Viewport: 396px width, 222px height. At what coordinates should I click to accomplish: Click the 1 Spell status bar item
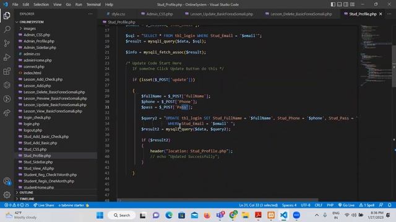tap(367, 205)
